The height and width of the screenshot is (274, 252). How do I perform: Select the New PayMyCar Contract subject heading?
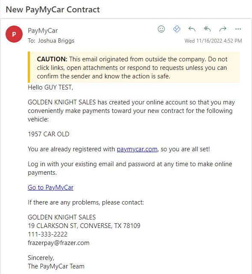tap(53, 9)
